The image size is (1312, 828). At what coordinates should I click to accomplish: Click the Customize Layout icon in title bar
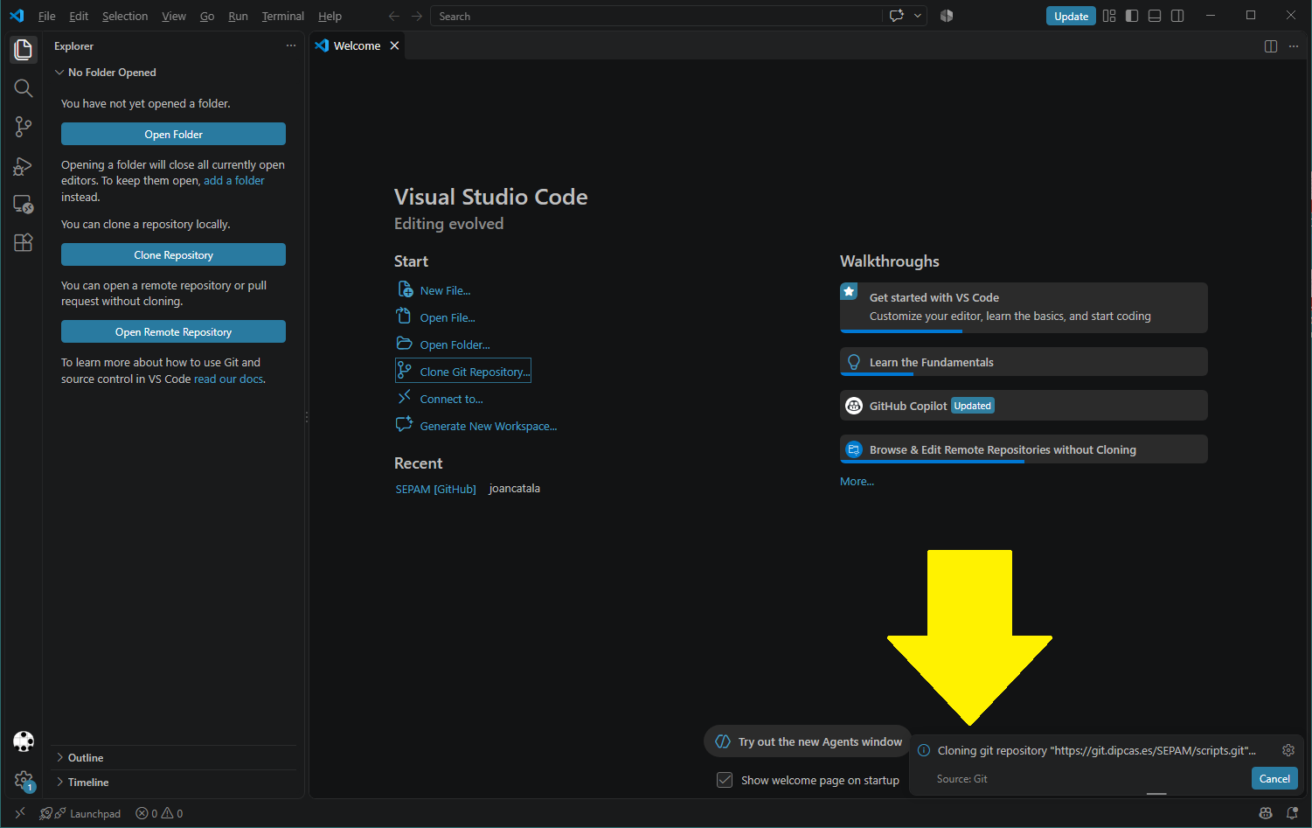click(x=1109, y=16)
